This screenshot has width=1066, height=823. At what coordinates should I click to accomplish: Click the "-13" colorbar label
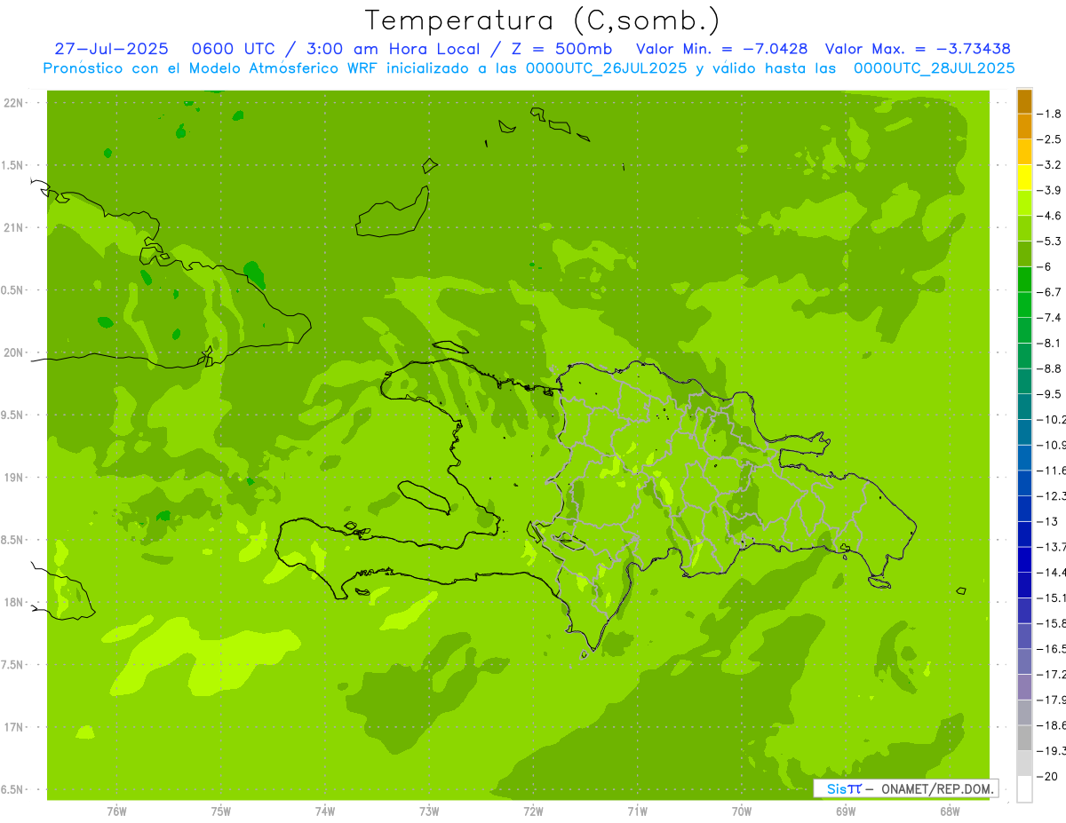click(1048, 521)
